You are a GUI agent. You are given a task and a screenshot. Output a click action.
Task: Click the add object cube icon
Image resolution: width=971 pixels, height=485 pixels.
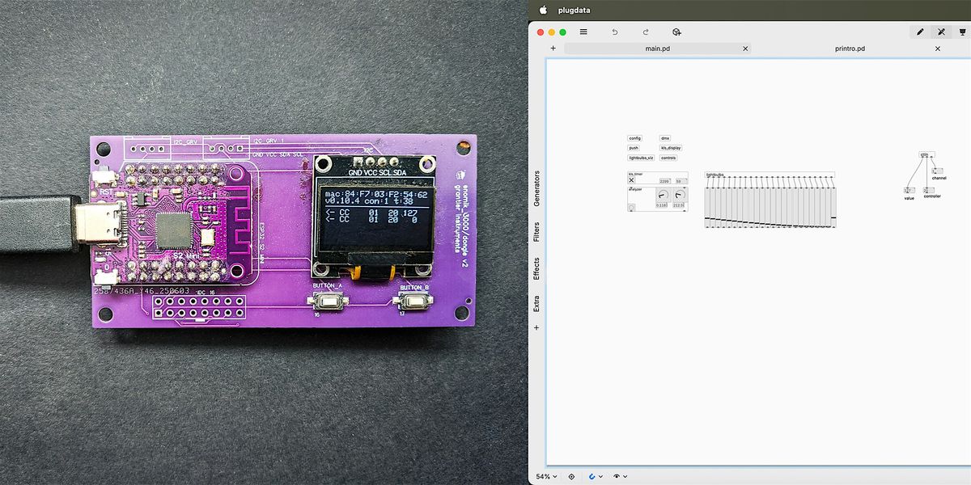(x=676, y=32)
